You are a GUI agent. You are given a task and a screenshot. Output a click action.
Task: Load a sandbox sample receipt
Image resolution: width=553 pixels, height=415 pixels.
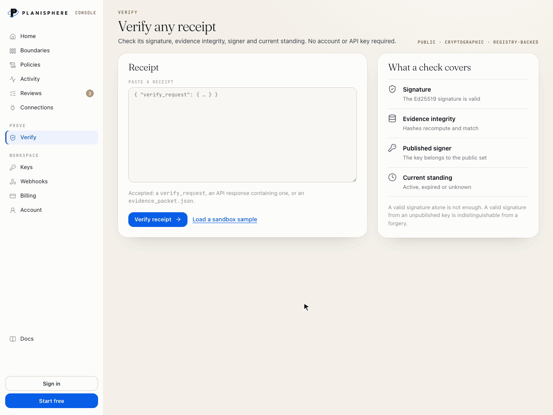pyautogui.click(x=225, y=220)
